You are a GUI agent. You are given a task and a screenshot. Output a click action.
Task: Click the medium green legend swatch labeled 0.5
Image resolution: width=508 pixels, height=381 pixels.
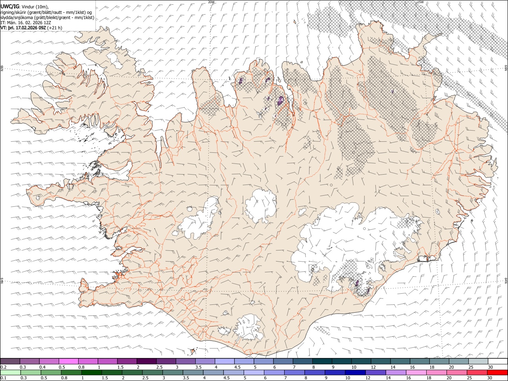(50, 372)
